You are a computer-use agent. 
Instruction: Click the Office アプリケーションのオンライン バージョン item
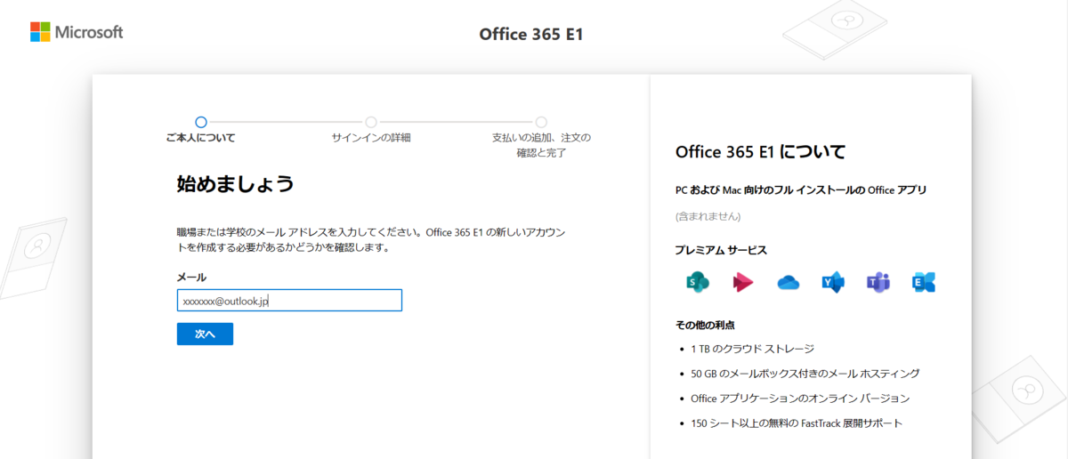(x=800, y=399)
